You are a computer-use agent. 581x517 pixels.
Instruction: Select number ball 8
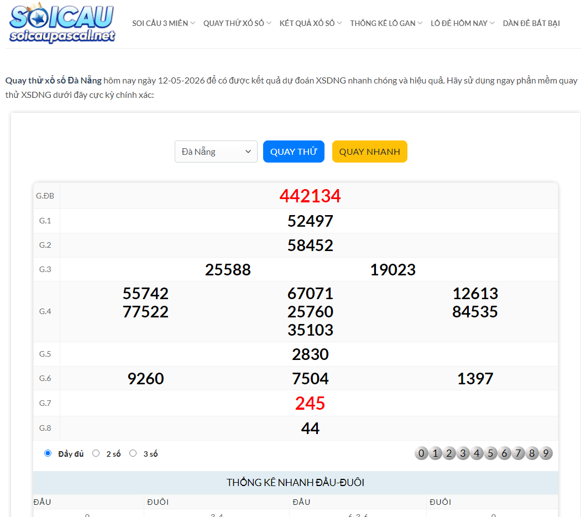[532, 453]
